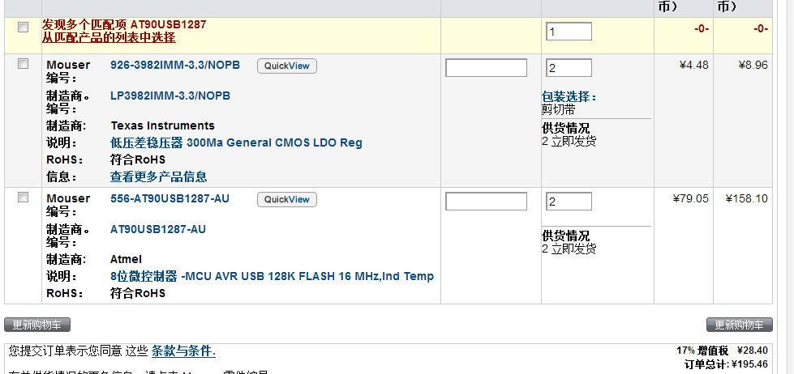
Task: Open manufacturer part link AT90USB1287-AU
Action: 158,229
